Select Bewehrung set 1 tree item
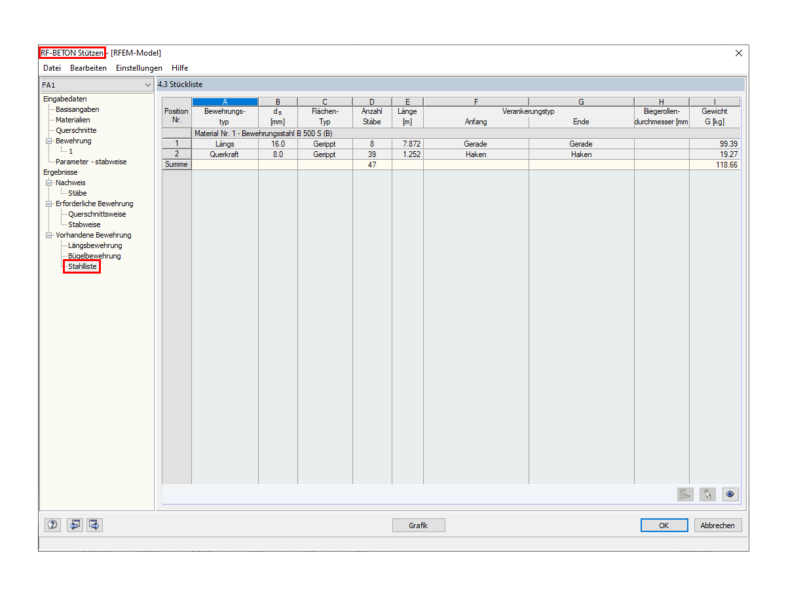786x589 pixels. [x=71, y=151]
